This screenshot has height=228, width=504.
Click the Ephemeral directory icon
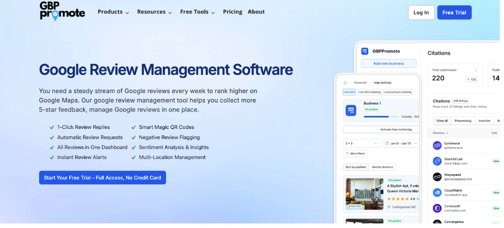[x=437, y=145]
